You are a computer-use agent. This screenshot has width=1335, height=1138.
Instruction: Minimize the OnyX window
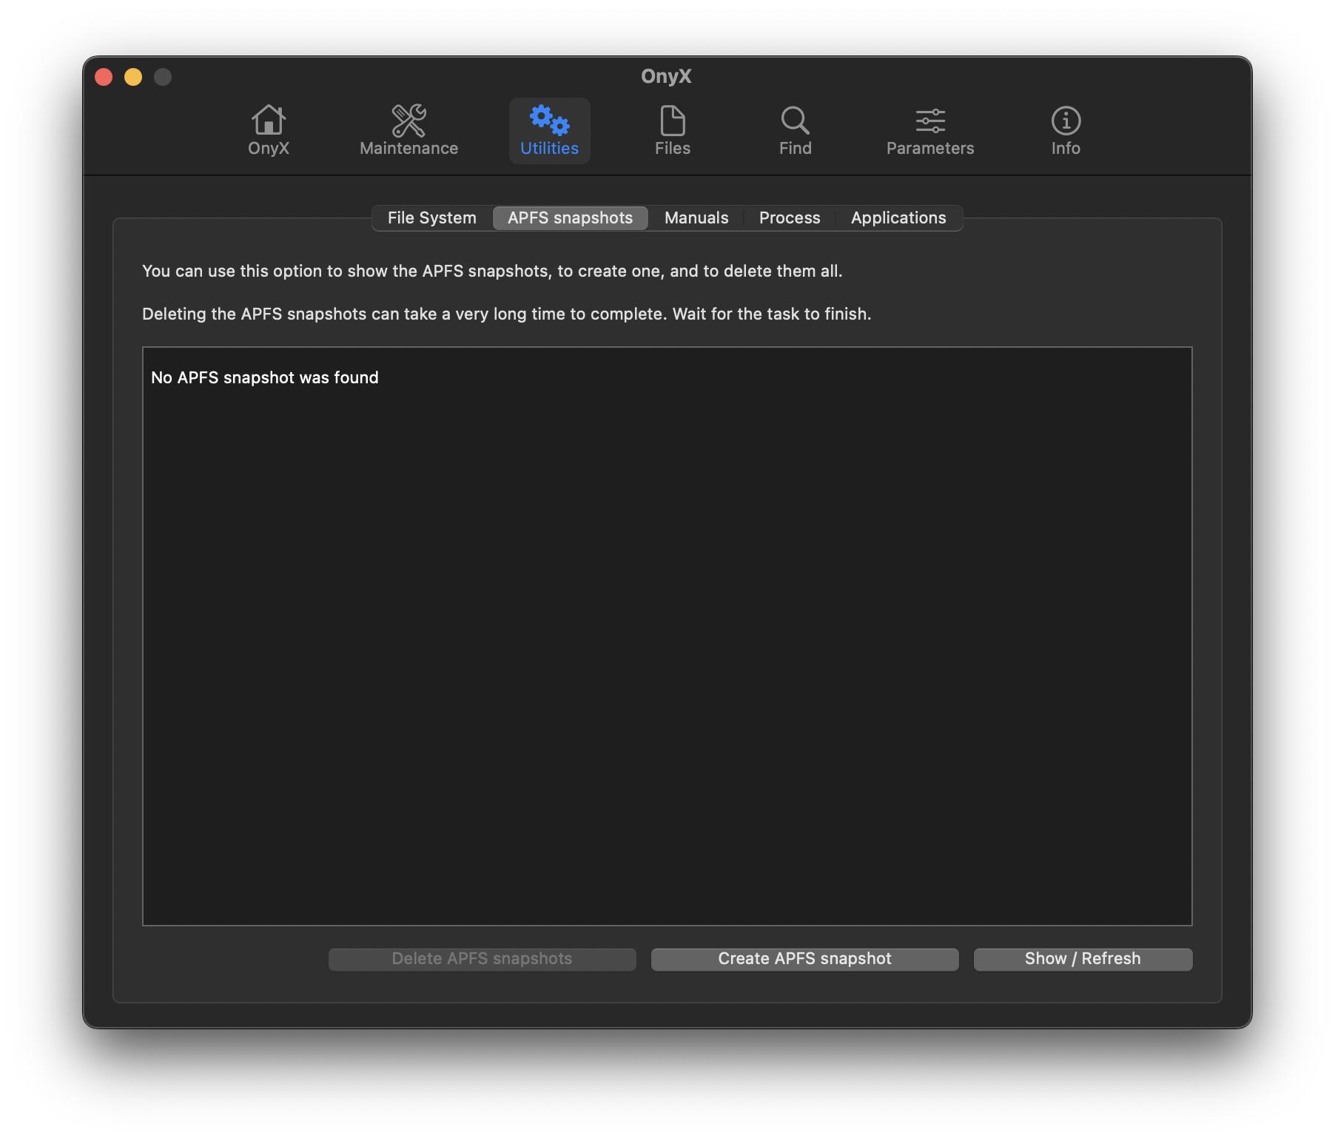coord(133,77)
